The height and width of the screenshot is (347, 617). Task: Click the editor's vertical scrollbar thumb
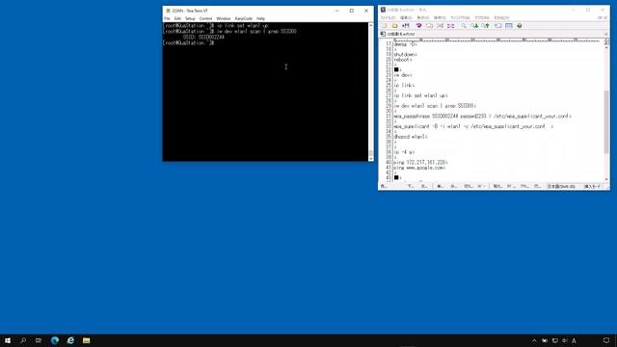point(606,122)
